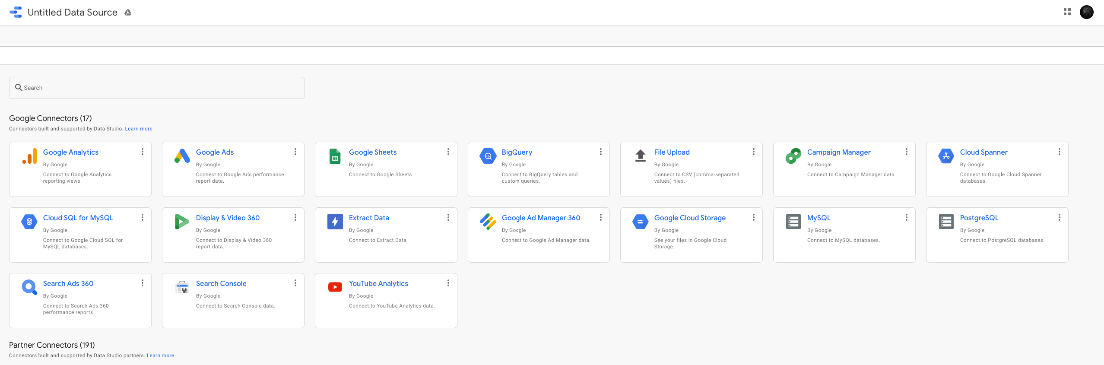Select the Cloud Spanner connector title

pyautogui.click(x=984, y=152)
